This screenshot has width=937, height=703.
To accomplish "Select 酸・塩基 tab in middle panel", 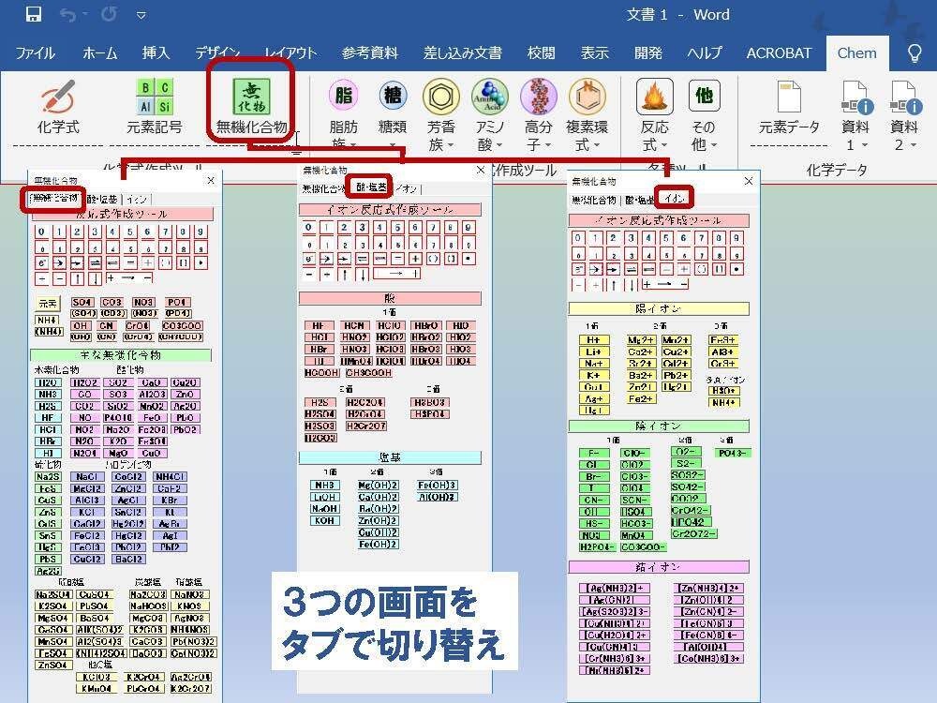I will tap(372, 187).
